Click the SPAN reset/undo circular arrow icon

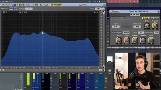[12, 5]
